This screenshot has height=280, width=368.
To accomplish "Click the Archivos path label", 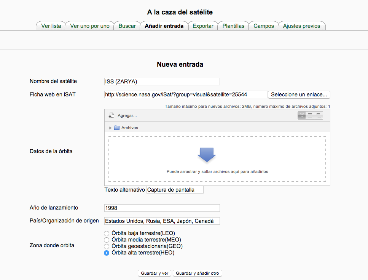I will [x=129, y=128].
